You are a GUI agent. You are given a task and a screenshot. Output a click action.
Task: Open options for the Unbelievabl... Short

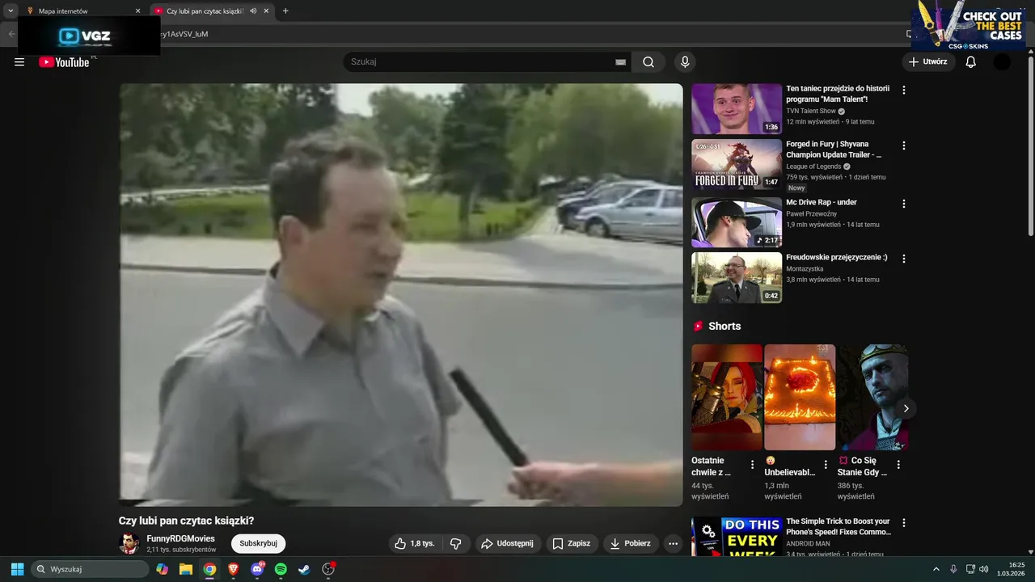826,465
